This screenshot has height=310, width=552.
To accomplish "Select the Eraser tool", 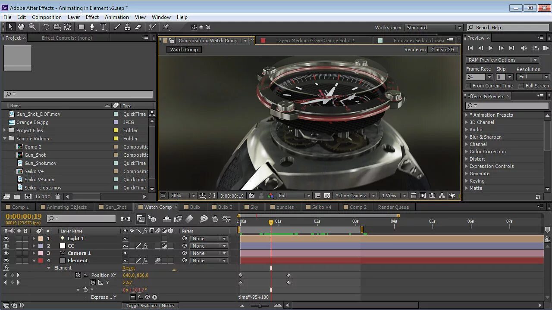I will (138, 27).
